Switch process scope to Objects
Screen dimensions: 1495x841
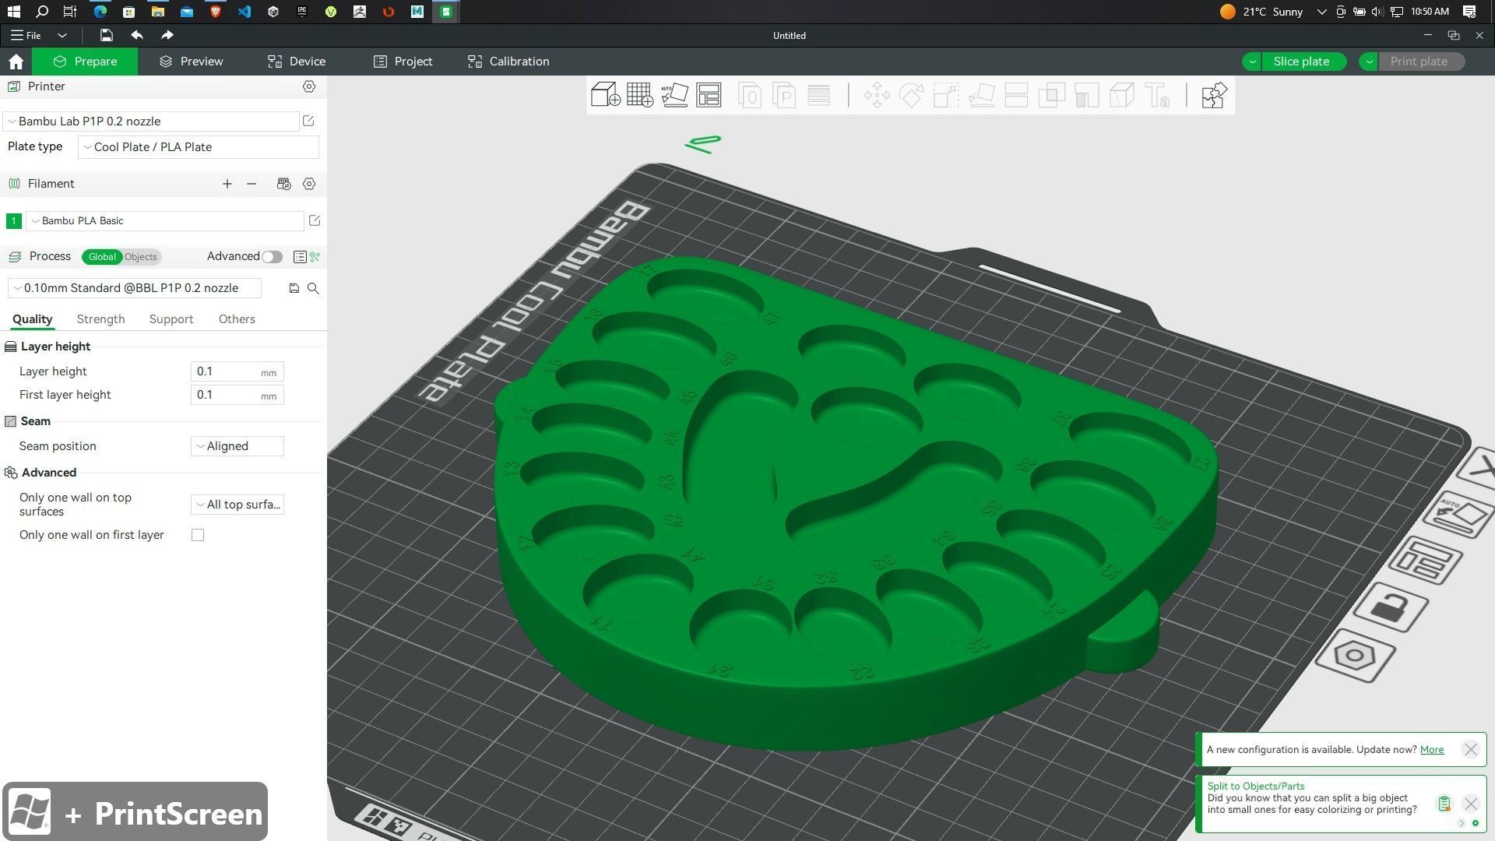click(x=141, y=257)
